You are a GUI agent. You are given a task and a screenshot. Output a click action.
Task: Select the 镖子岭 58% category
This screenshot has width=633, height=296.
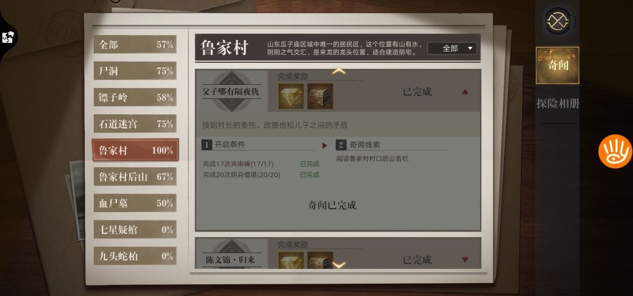[135, 97]
